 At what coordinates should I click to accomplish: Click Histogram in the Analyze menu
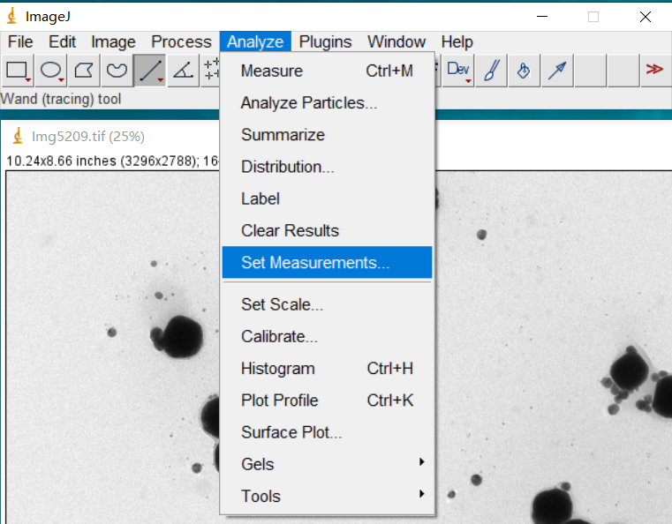click(277, 369)
